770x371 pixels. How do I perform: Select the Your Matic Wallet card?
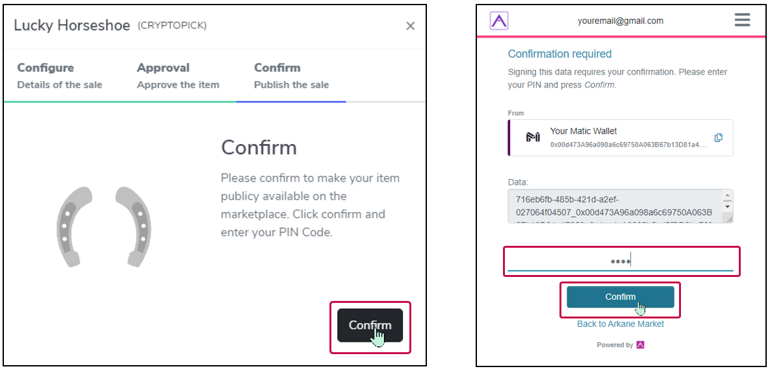(620, 138)
